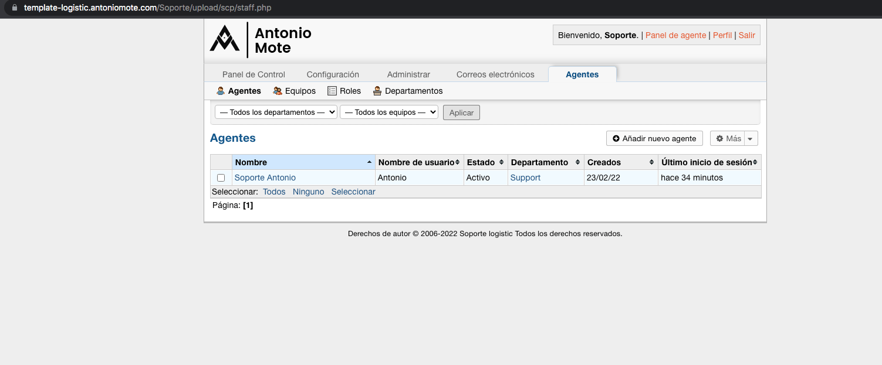Select the Agentes person icon

(221, 91)
